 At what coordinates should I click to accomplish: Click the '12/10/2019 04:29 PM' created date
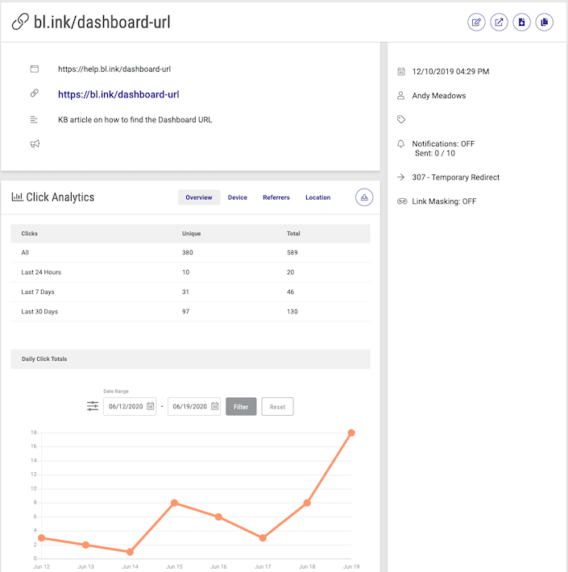[450, 72]
